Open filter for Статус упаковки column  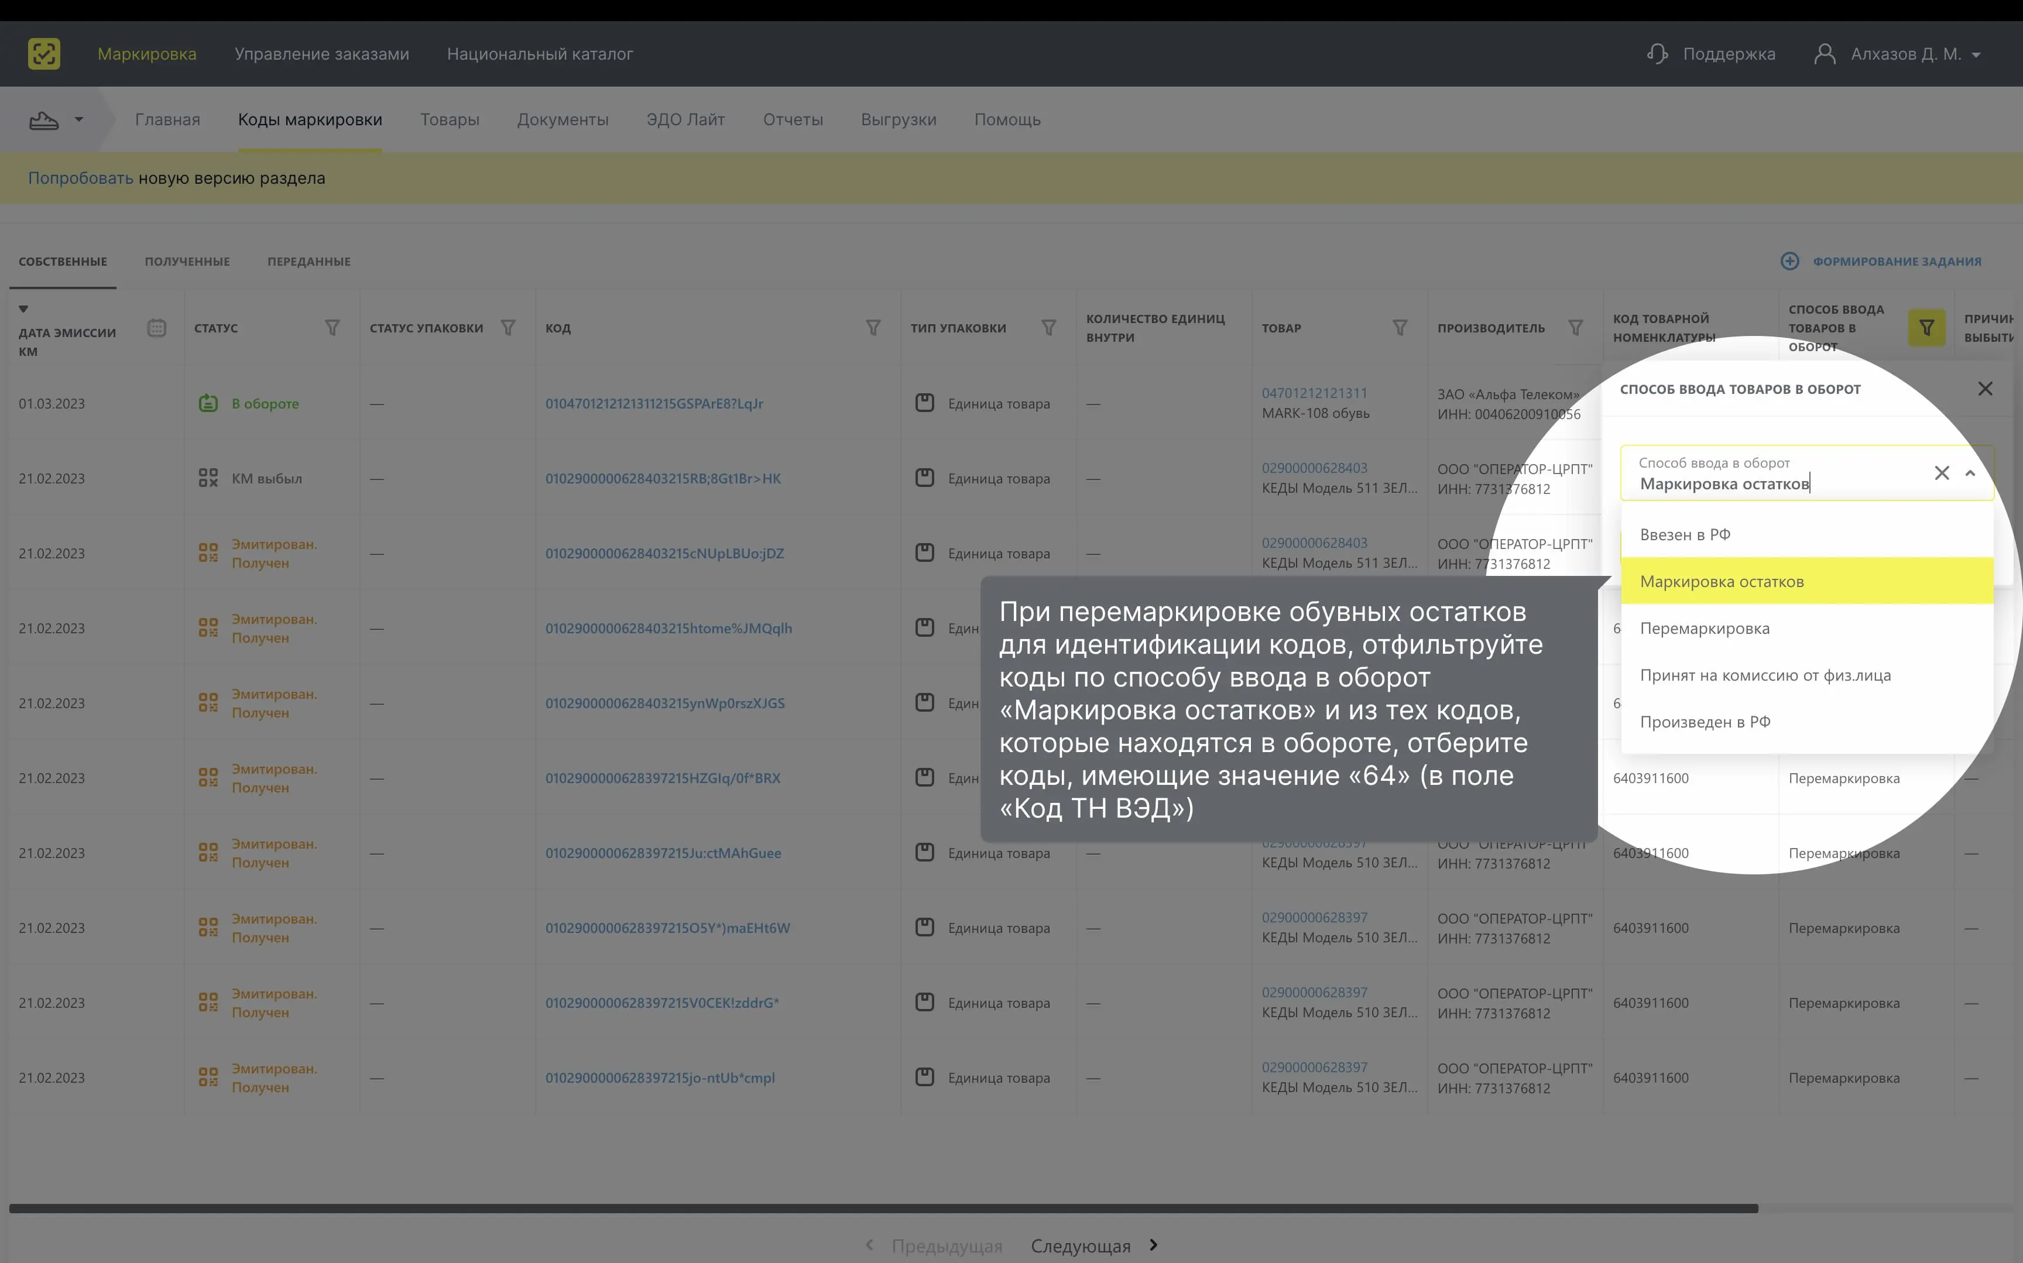click(508, 327)
